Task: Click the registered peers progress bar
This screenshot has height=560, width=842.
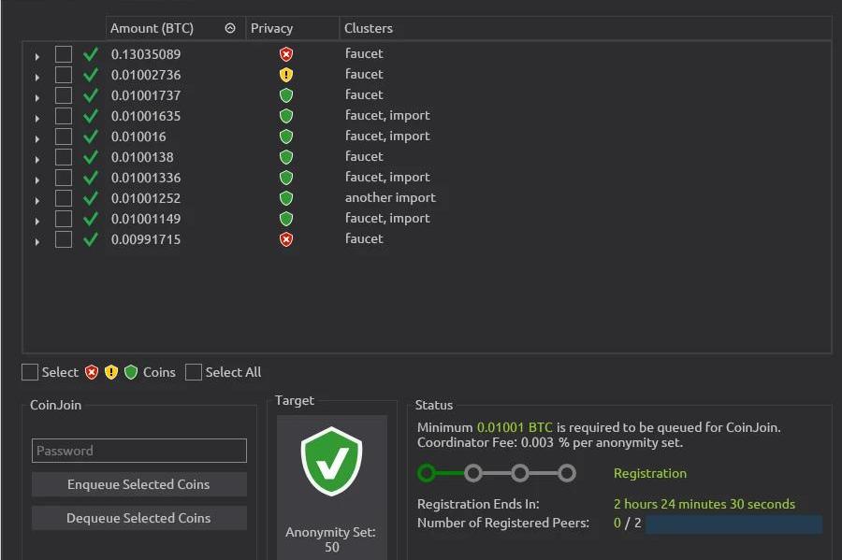Action: [x=733, y=524]
